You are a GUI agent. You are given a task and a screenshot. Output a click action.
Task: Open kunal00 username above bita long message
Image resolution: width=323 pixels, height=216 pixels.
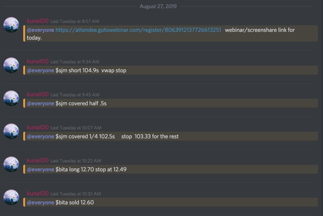click(x=38, y=160)
